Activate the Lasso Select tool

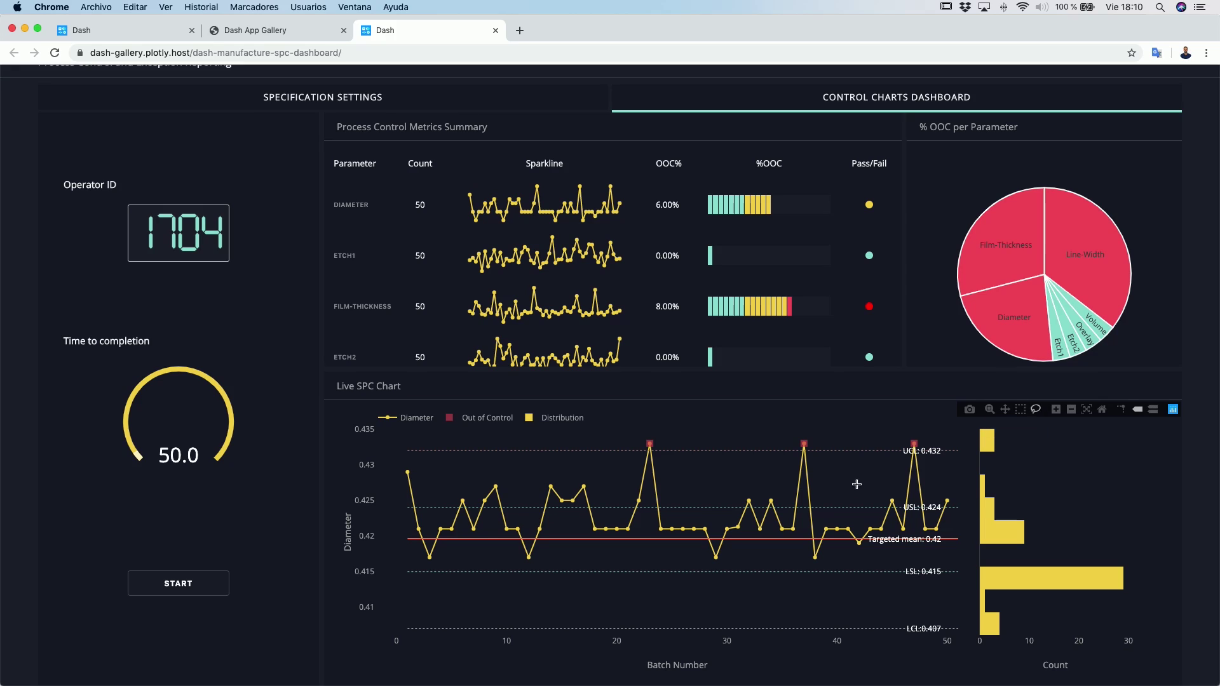tap(1036, 410)
